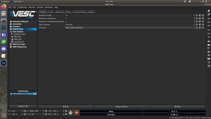
Task: Switch to the Sleep tab
Action: [x=68, y=12]
